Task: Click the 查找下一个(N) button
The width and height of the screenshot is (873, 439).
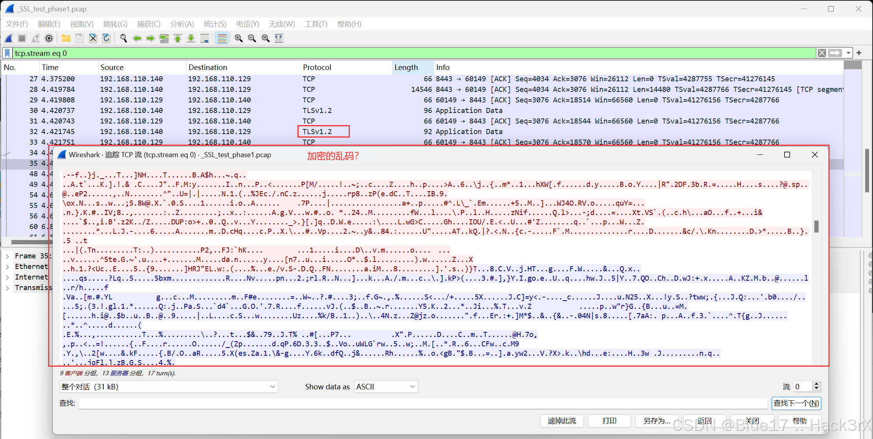Action: [796, 403]
